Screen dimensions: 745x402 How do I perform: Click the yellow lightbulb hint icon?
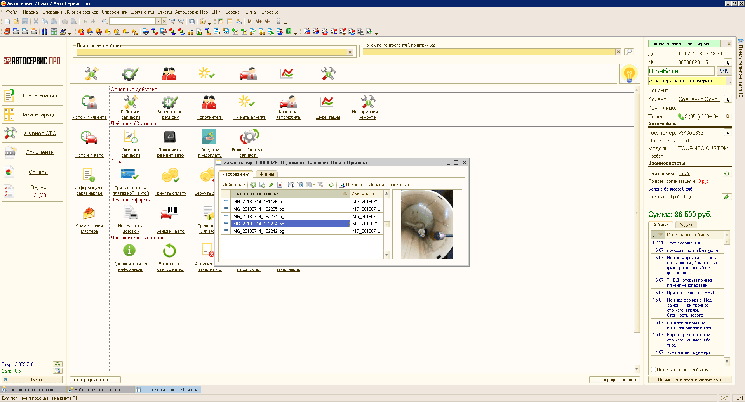(x=629, y=74)
